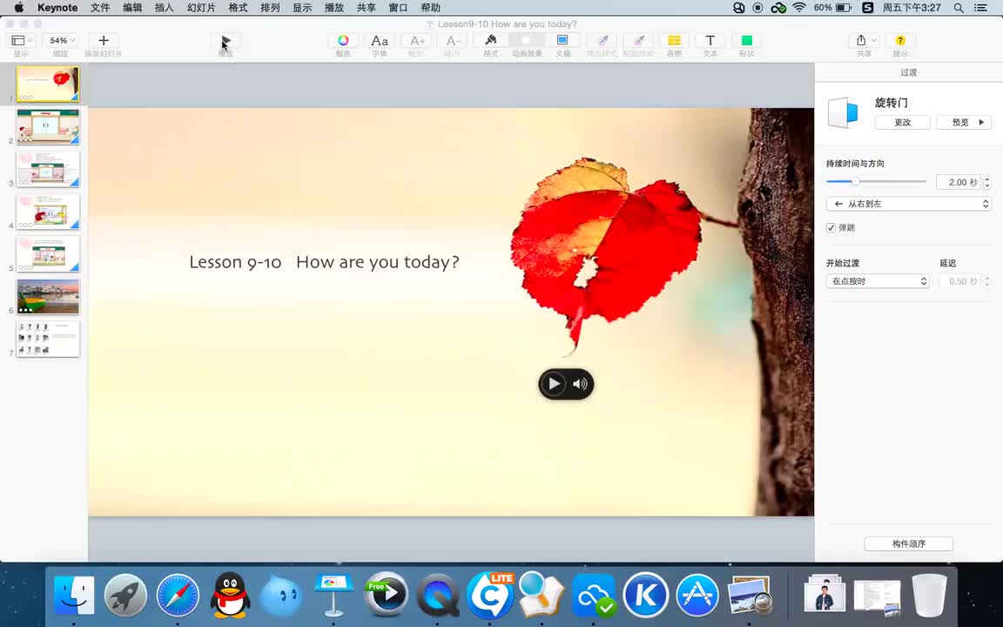The image size is (1003, 627).
Task: Play the audio clip on the slide
Action: point(554,384)
